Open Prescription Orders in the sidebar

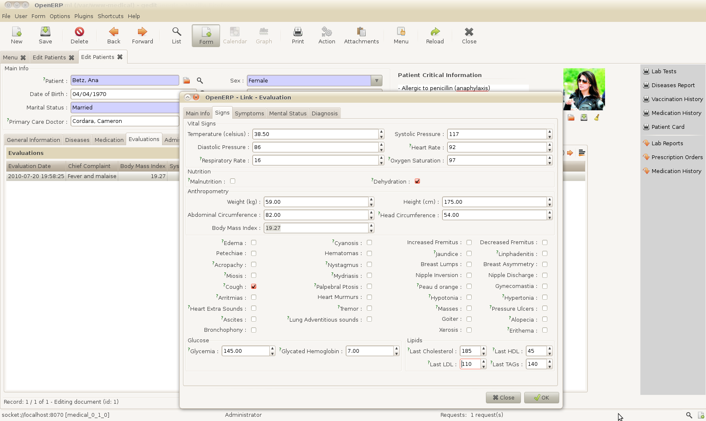coord(673,157)
